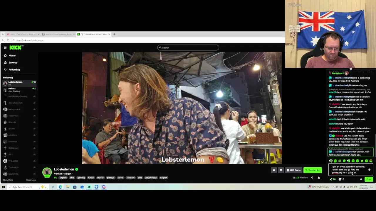The width and height of the screenshot is (376, 211).
Task: Click the heart follow button
Action: point(281,170)
